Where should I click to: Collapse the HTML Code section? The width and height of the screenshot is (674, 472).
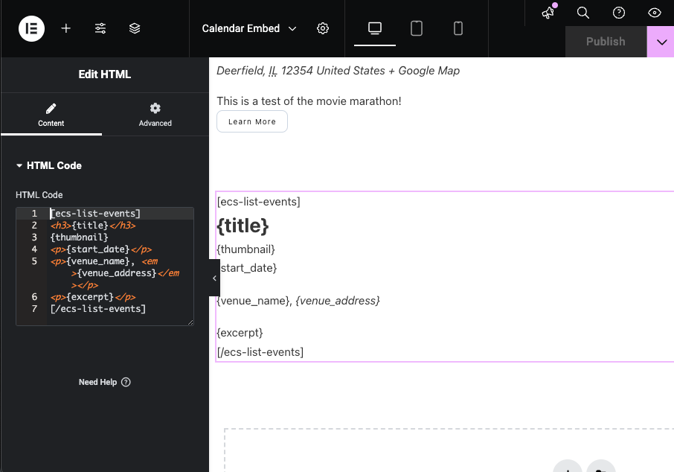pyautogui.click(x=49, y=165)
